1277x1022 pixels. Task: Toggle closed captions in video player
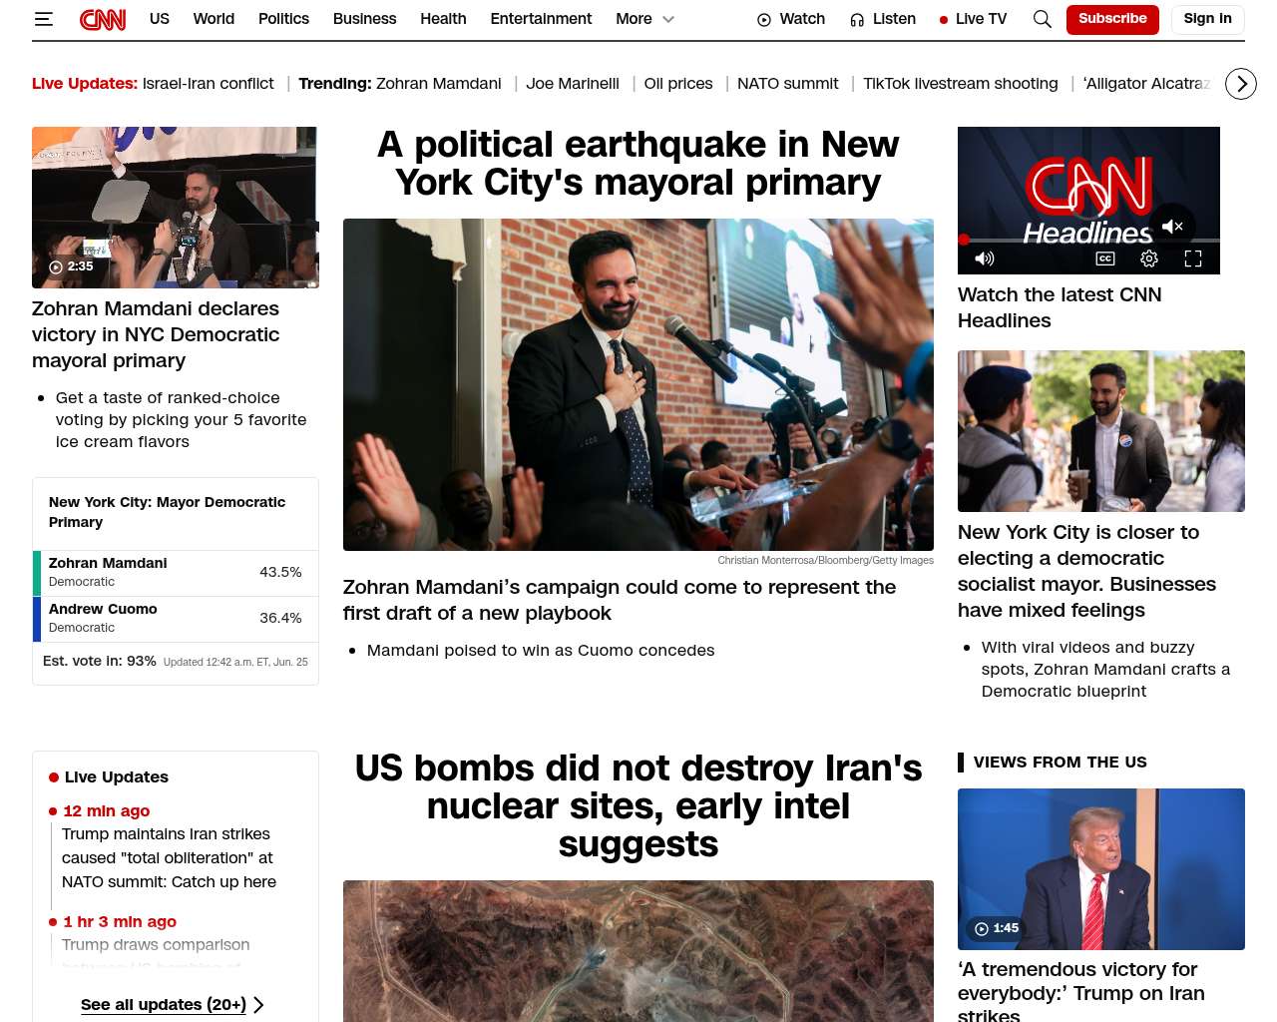(x=1105, y=258)
